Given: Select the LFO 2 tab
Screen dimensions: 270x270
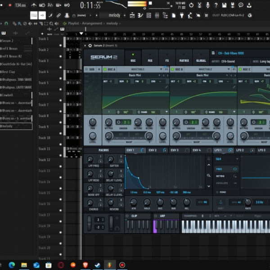Looking at the screenshot, I should [x=245, y=150].
